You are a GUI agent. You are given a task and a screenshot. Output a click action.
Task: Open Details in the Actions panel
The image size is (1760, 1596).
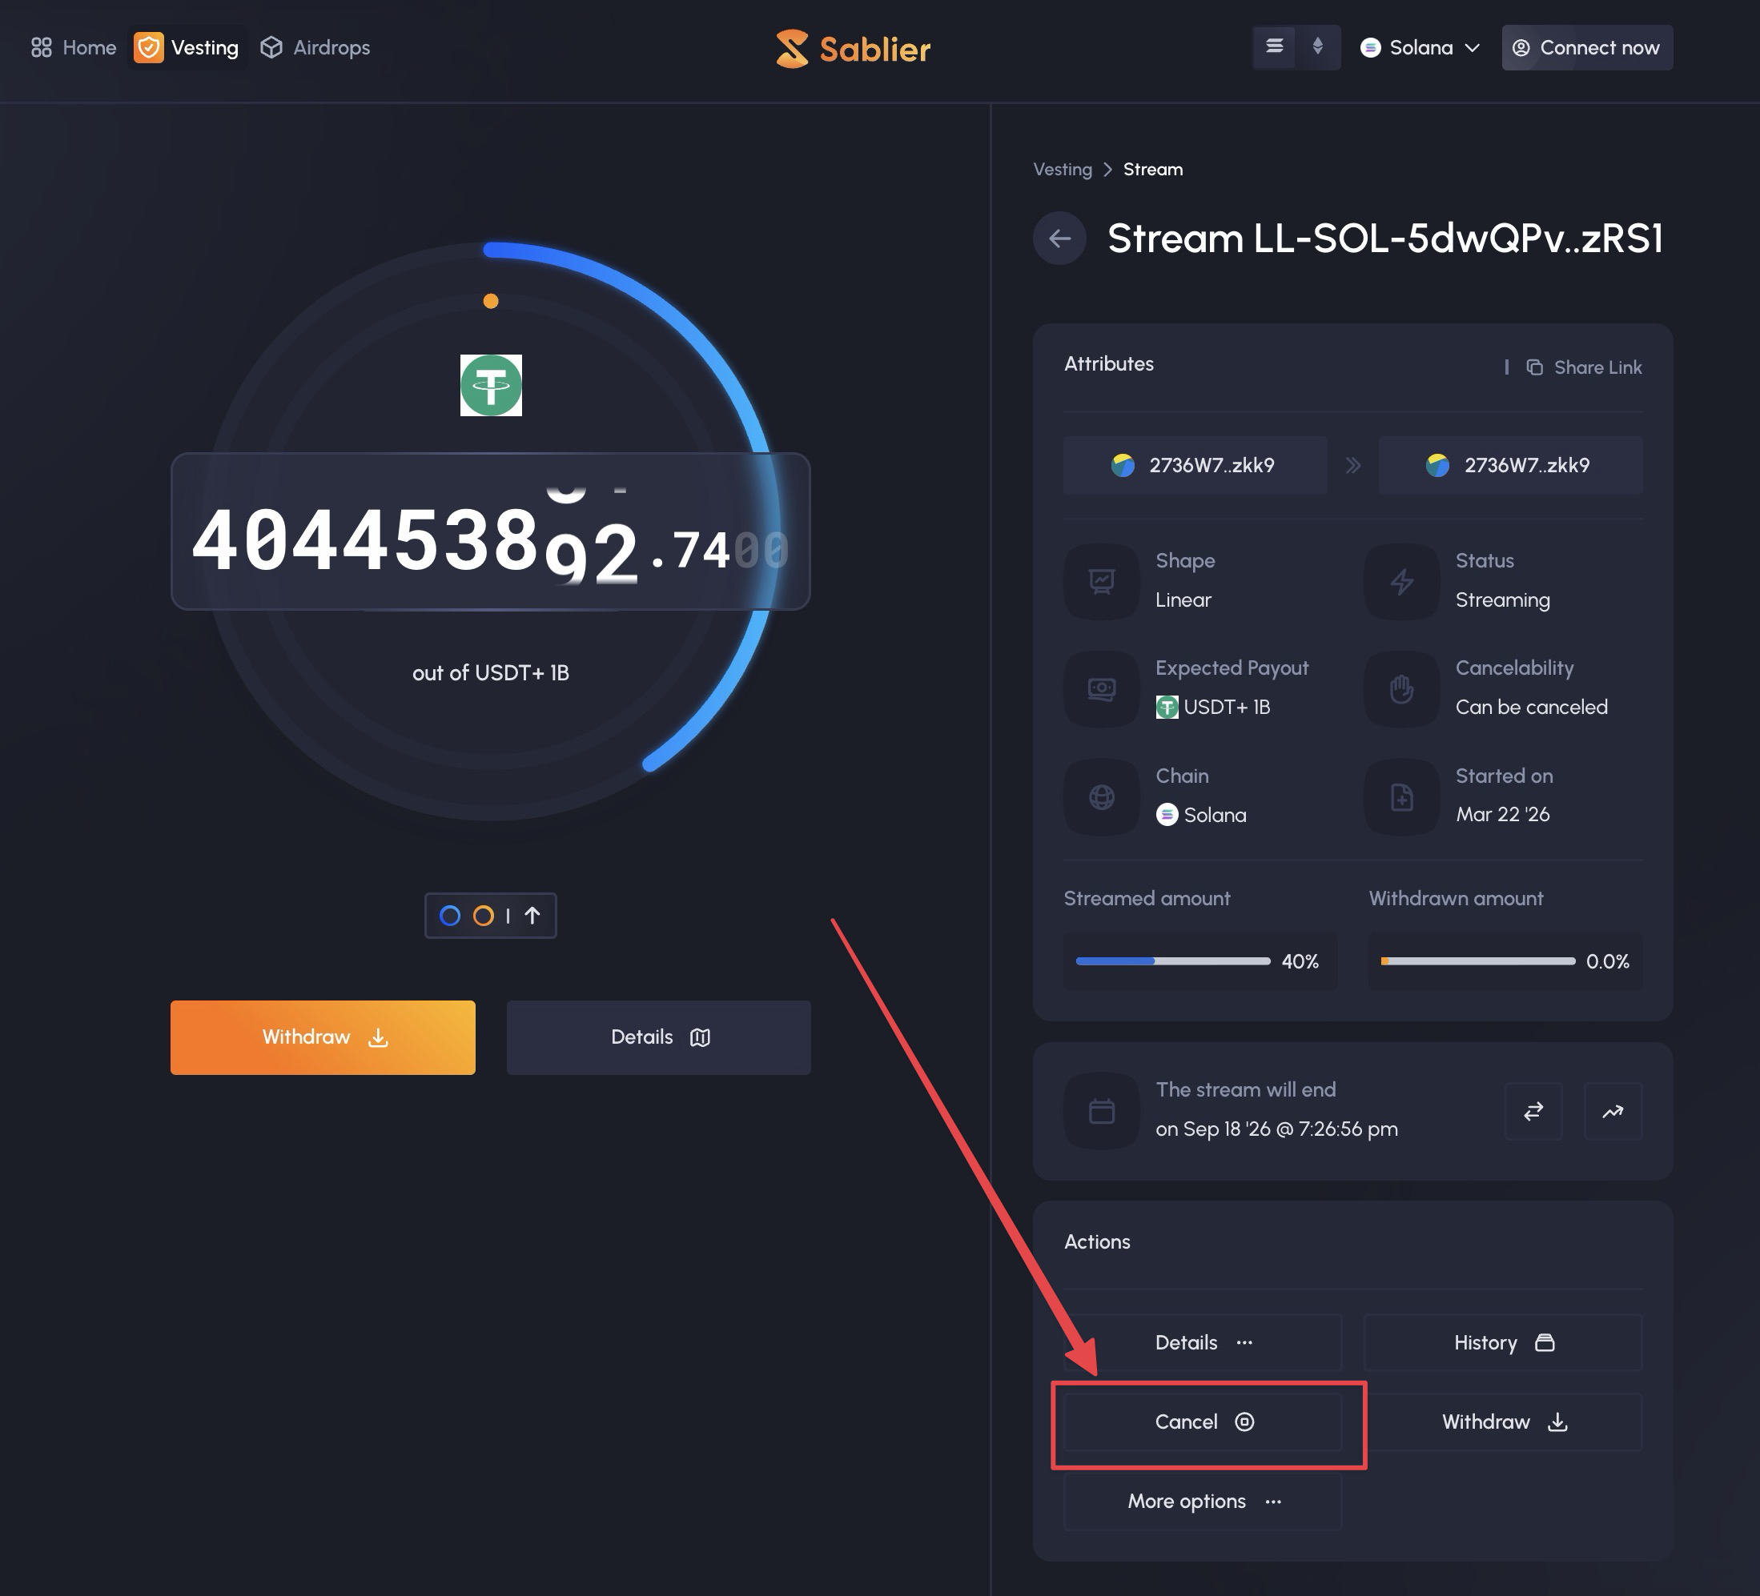[x=1202, y=1342]
